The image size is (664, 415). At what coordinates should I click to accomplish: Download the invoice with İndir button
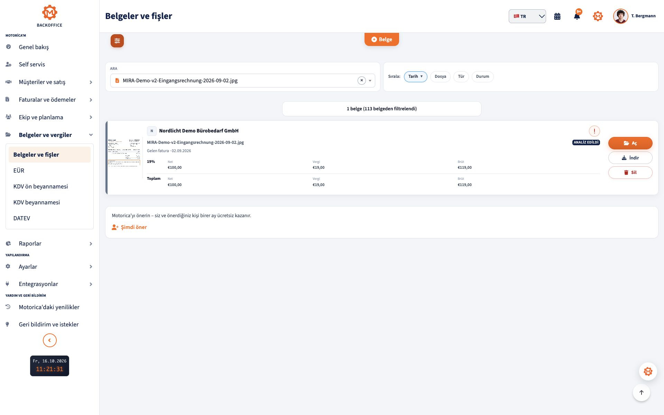point(630,158)
